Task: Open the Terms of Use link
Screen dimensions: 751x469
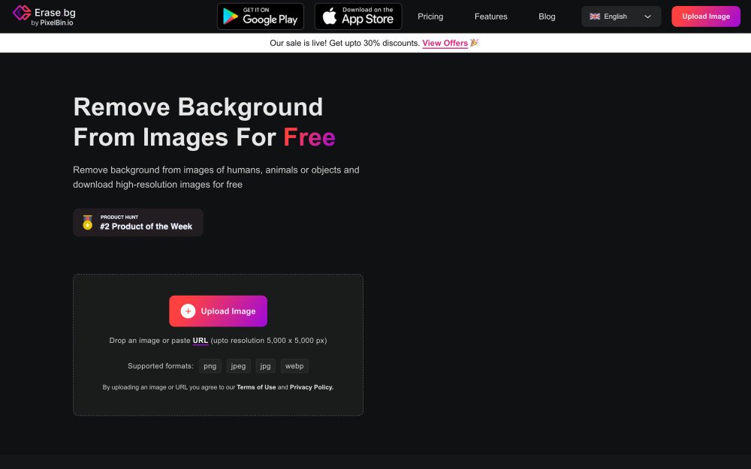Action: coord(256,387)
